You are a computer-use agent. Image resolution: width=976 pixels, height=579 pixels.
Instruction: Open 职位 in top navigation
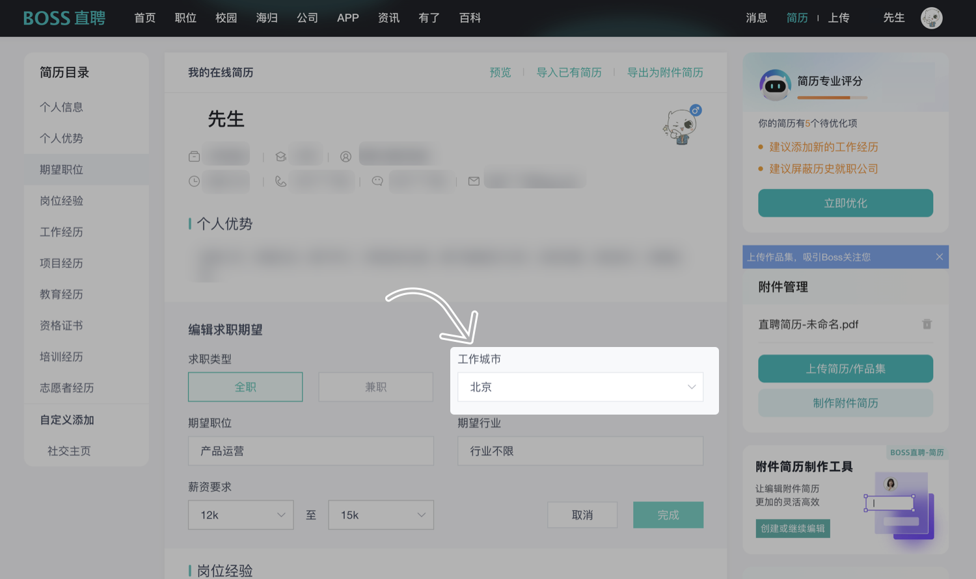coord(185,18)
